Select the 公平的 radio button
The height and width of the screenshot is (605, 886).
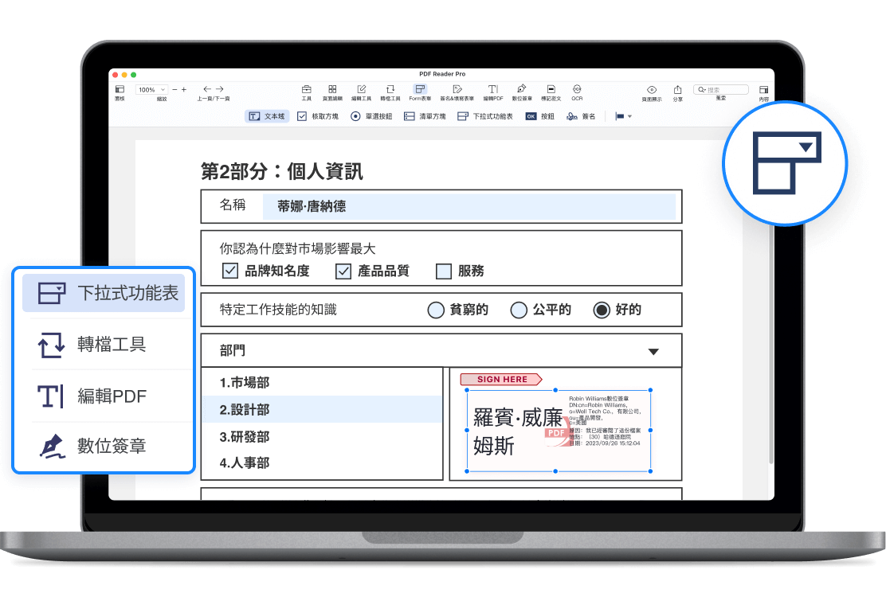coord(519,310)
